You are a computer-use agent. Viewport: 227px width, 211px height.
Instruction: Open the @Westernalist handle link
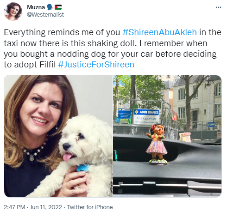click(45, 15)
